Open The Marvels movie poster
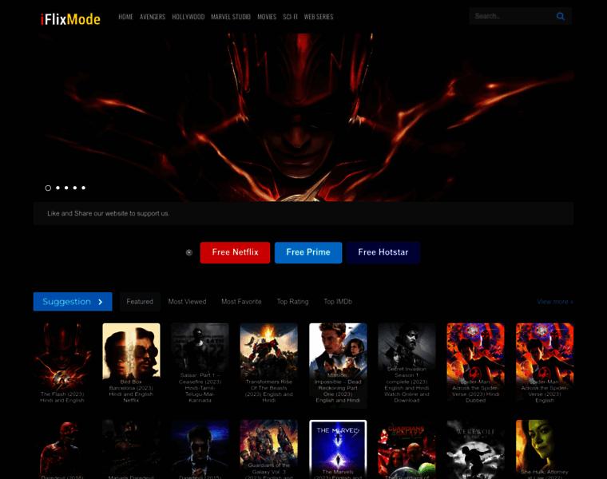This screenshot has width=607, height=479. point(338,449)
